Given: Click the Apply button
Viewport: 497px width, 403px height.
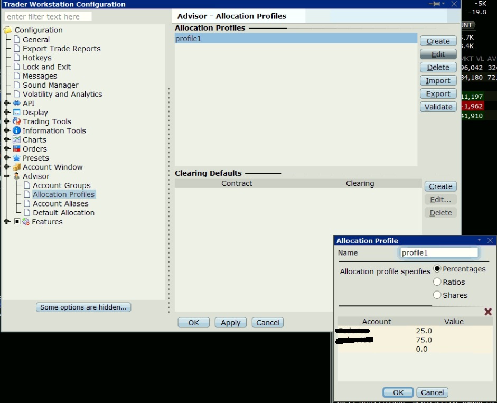Looking at the screenshot, I should pyautogui.click(x=230, y=323).
